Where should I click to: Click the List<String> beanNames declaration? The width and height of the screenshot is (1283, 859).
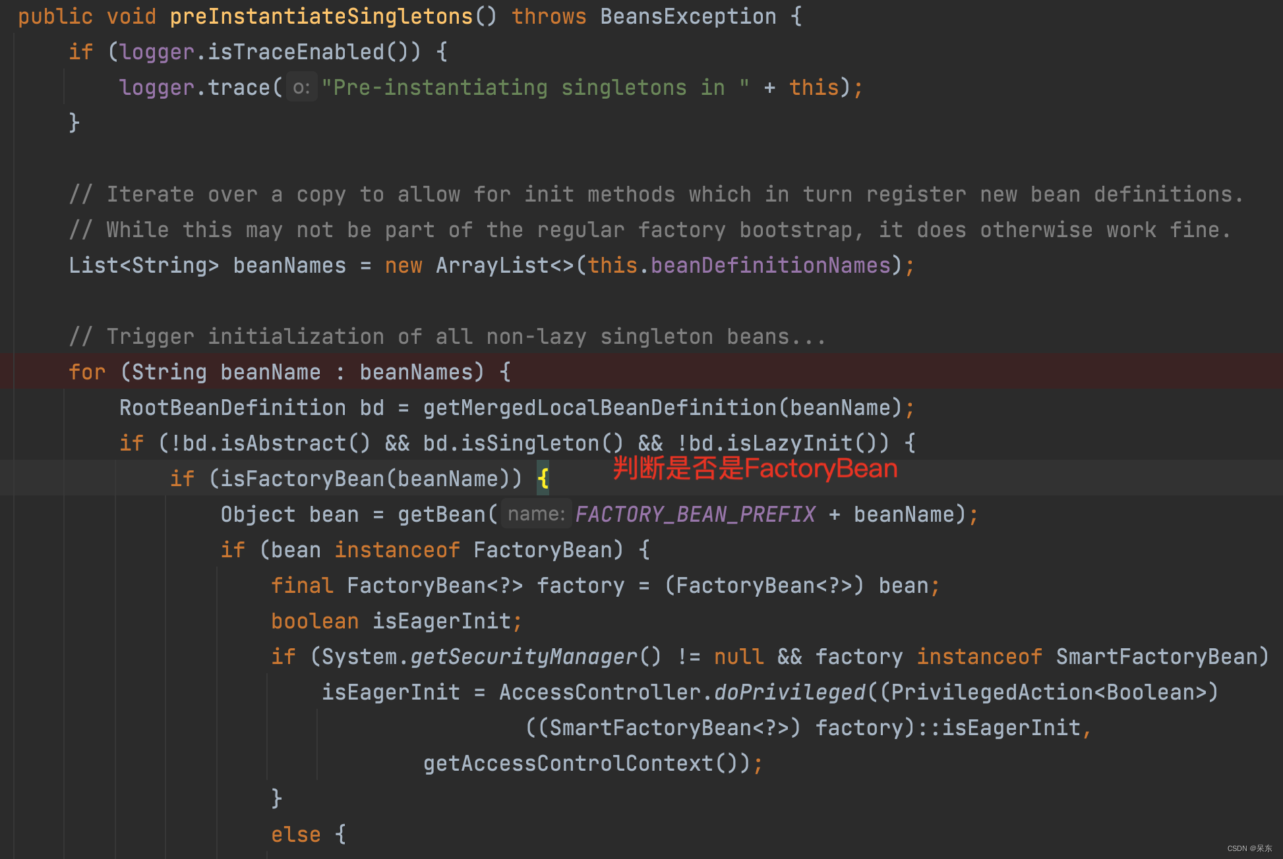[208, 265]
